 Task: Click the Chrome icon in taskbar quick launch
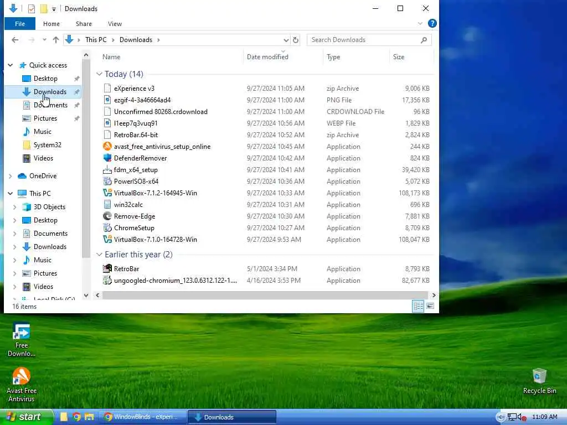(x=76, y=417)
